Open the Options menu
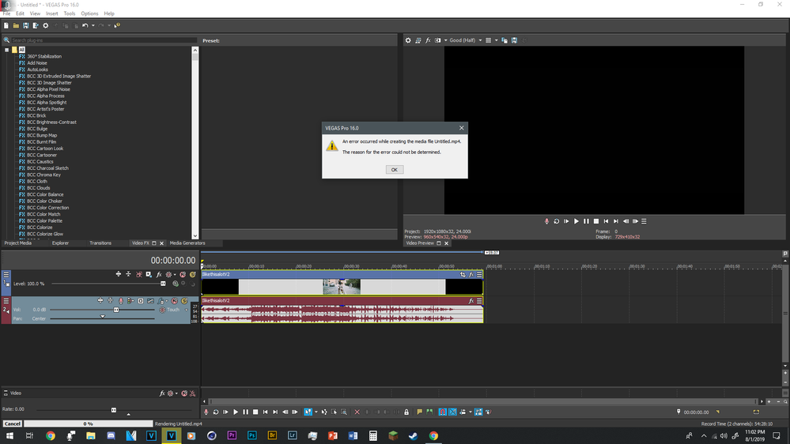The height and width of the screenshot is (444, 790). [x=89, y=13]
